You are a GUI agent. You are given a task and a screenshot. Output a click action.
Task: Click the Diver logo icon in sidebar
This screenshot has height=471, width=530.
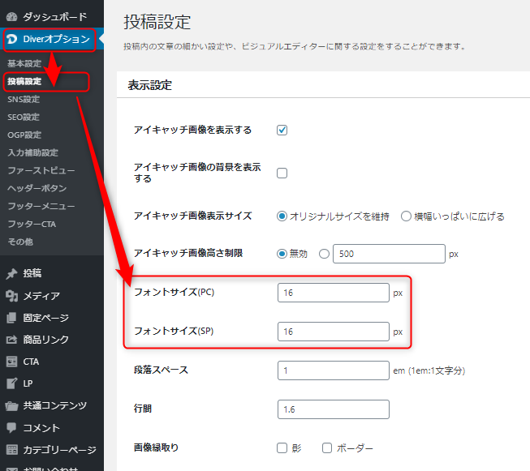click(12, 39)
